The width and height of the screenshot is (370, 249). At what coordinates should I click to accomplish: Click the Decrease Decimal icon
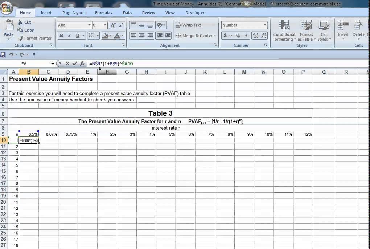[264, 36]
